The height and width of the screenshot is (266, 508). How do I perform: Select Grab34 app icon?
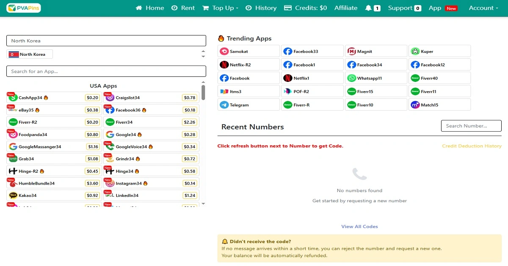pyautogui.click(x=13, y=159)
